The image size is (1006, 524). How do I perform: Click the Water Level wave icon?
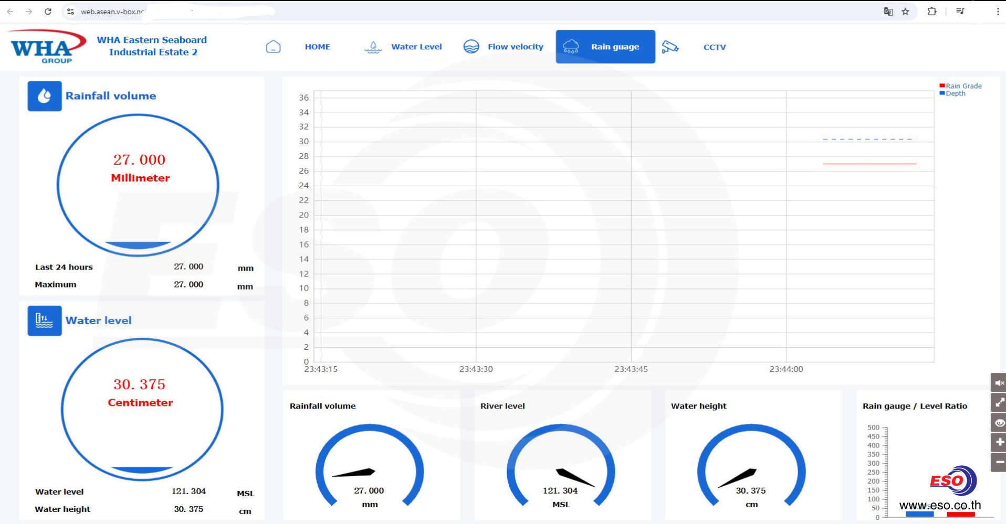pos(373,47)
